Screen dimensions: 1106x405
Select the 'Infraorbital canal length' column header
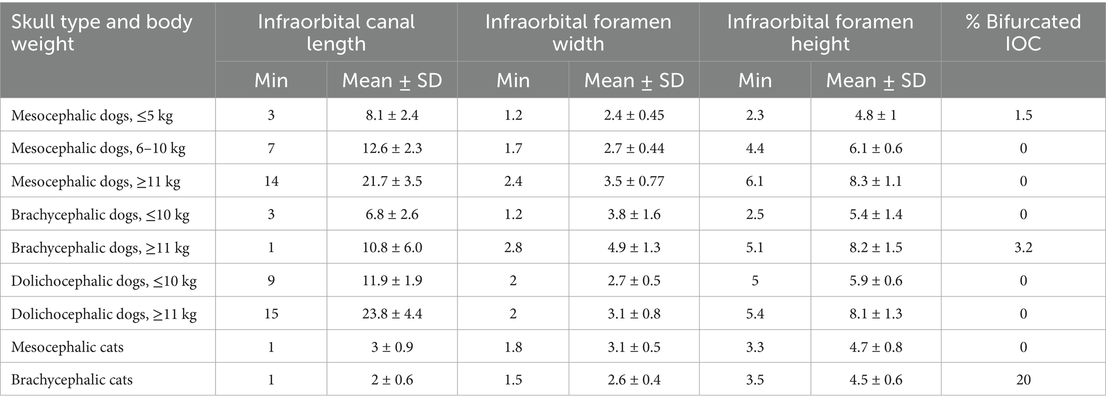click(x=336, y=33)
